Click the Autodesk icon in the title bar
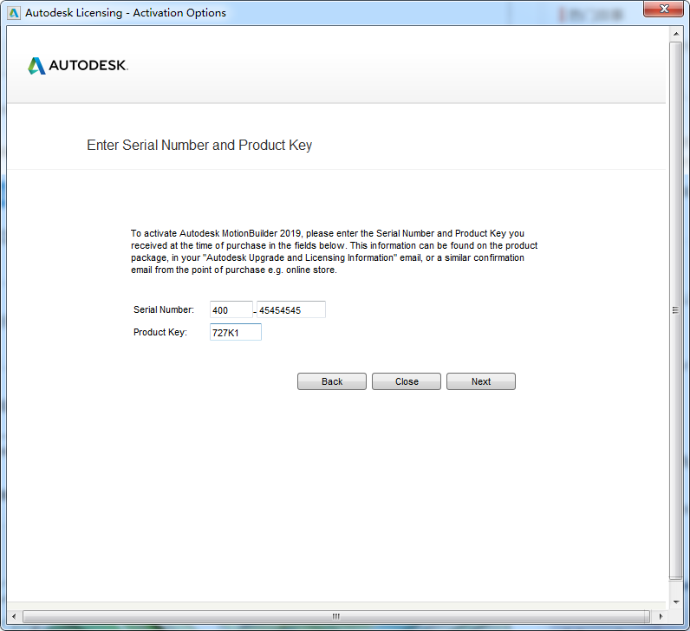The height and width of the screenshot is (631, 690). pyautogui.click(x=14, y=13)
